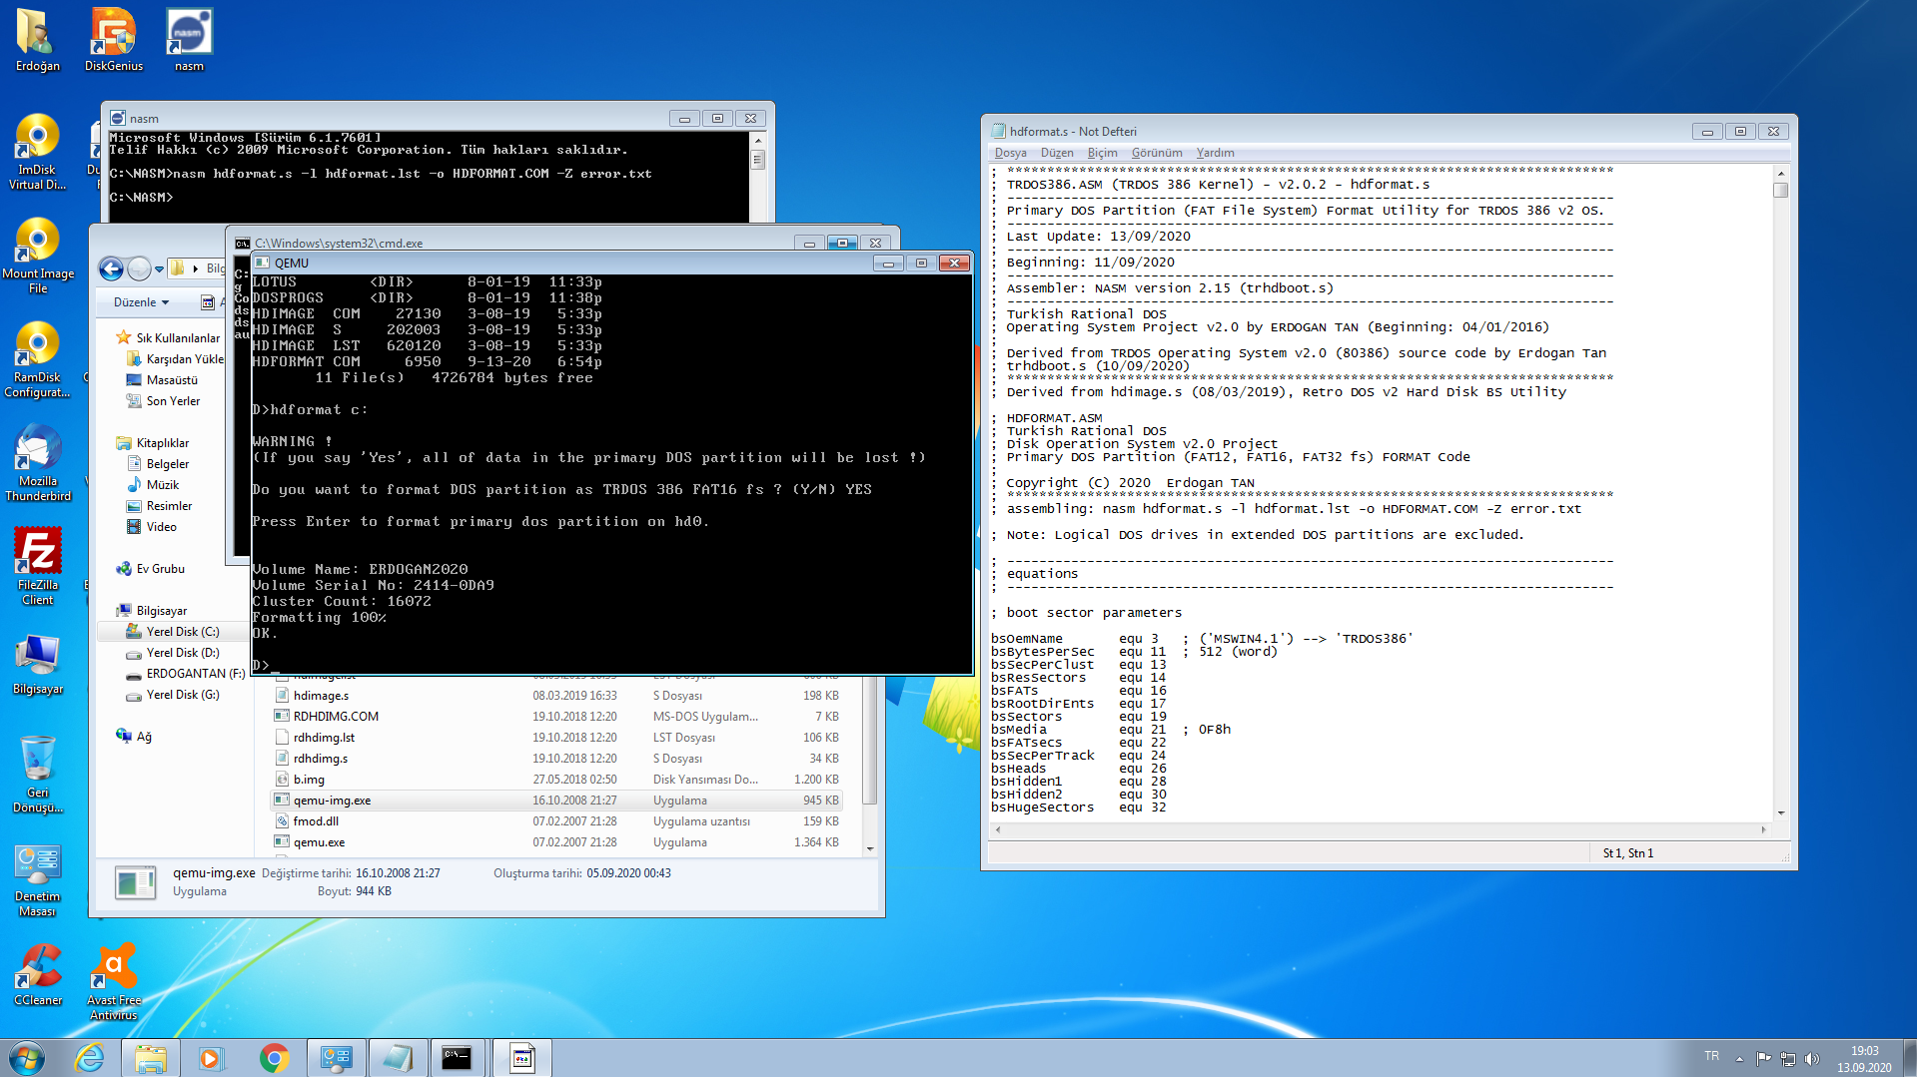This screenshot has height=1077, width=1917.
Task: Click the Notepad vertical scrollbar down arrow
Action: (x=1780, y=813)
